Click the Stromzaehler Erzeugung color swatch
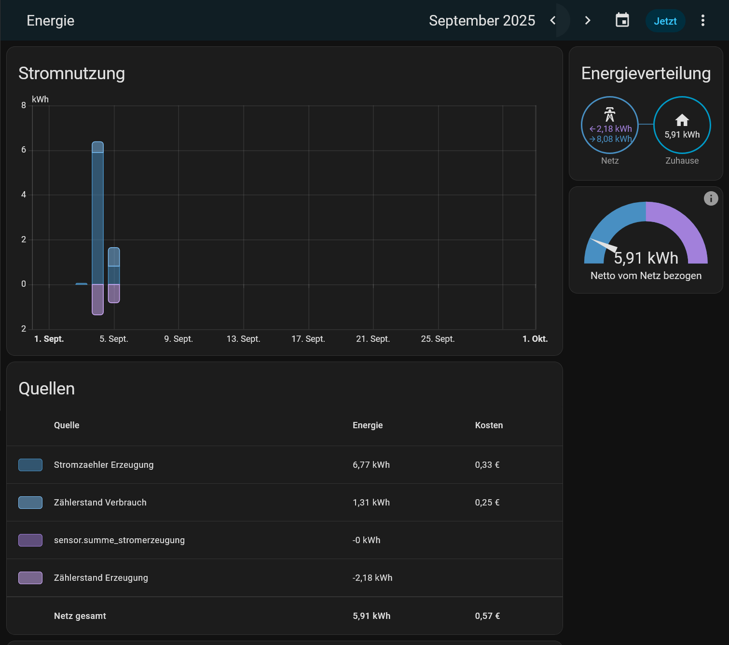 point(30,465)
